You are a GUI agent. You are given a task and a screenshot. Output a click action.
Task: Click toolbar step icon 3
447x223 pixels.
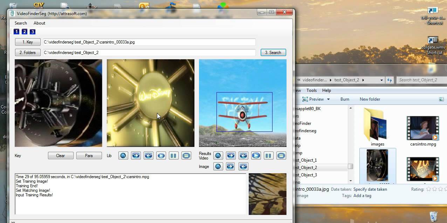(33, 32)
